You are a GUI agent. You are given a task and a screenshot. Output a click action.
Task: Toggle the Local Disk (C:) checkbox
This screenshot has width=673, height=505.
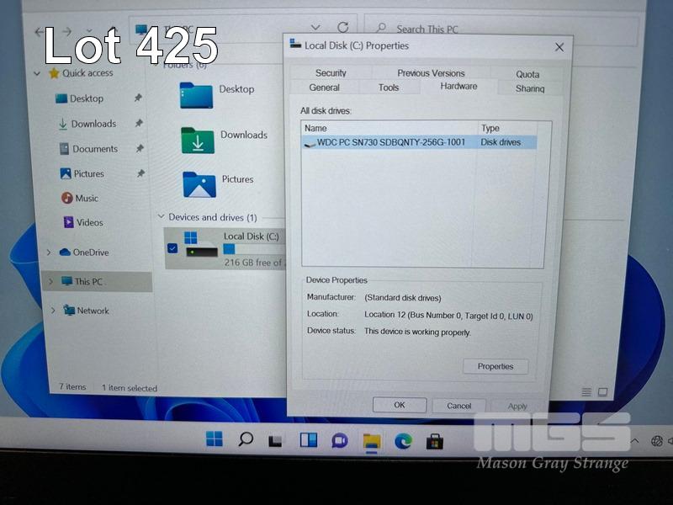click(172, 247)
